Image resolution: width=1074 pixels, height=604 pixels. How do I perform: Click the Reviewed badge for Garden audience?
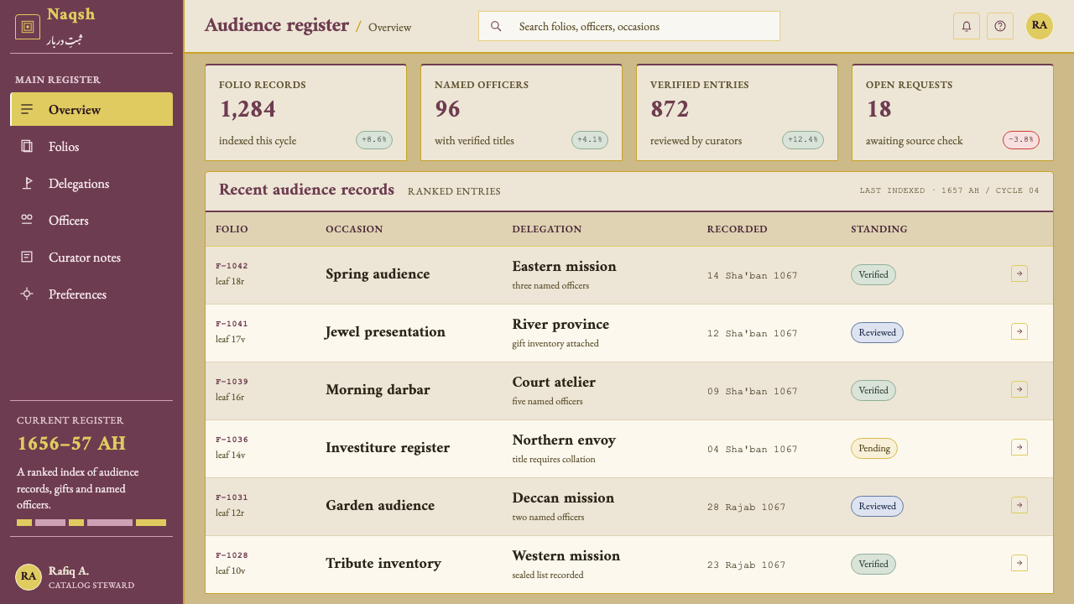(878, 506)
